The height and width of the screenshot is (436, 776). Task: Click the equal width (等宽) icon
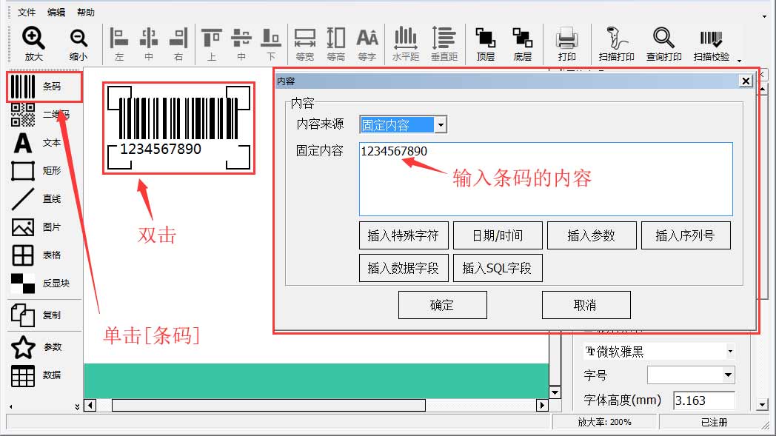304,38
